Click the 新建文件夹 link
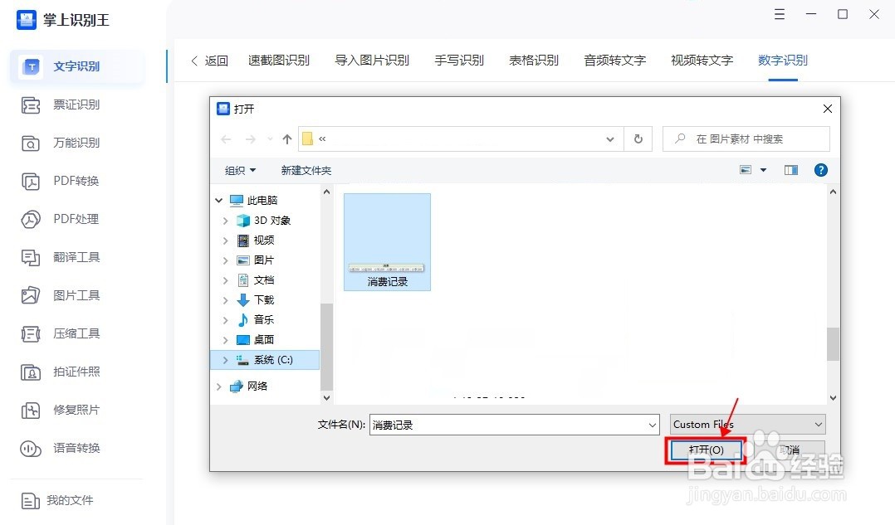This screenshot has width=895, height=525. [x=306, y=169]
